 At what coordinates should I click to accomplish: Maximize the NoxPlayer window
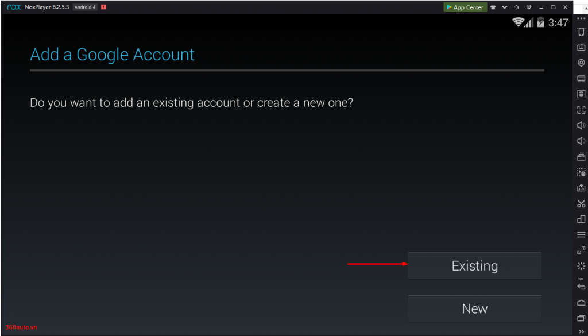[x=553, y=7]
